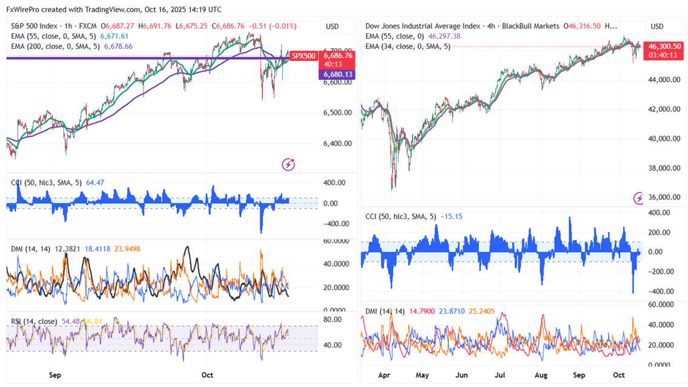Click the 6,400.00 price axis label
Viewport: 688px width, 387px height.
tap(337, 144)
